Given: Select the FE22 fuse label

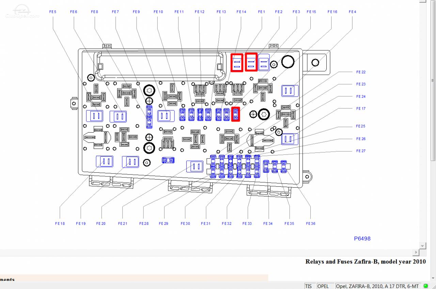Looking at the screenshot, I should click(x=361, y=72).
